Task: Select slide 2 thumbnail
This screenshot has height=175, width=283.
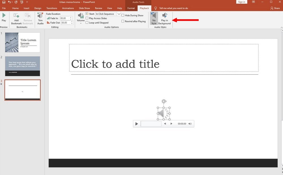Action: pyautogui.click(x=22, y=66)
